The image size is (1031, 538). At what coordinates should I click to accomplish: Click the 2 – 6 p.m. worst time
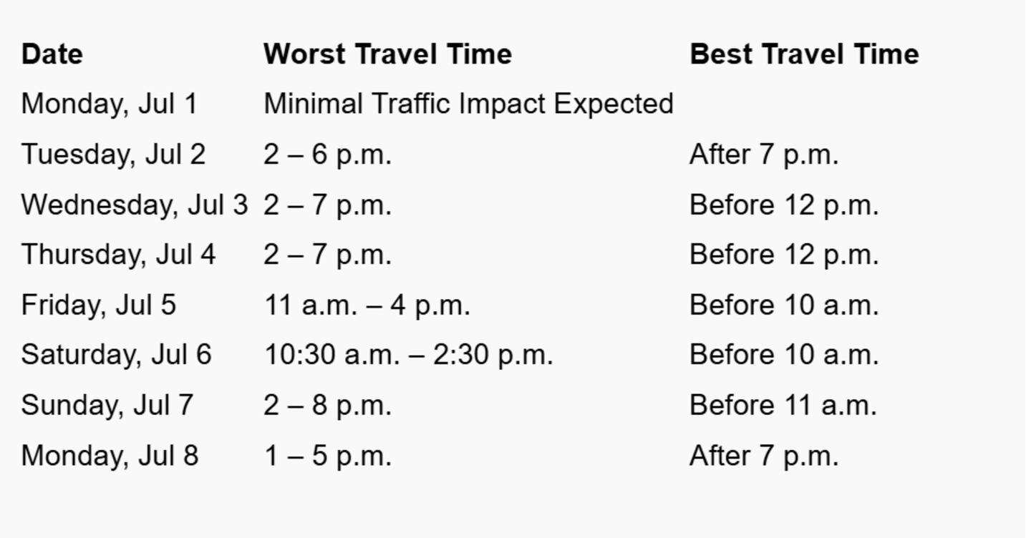[327, 155]
